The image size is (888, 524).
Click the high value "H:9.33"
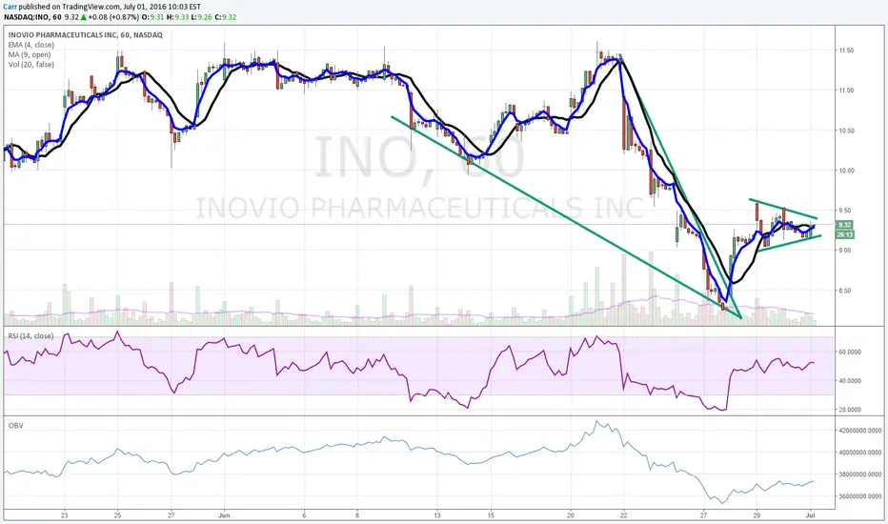[178, 17]
